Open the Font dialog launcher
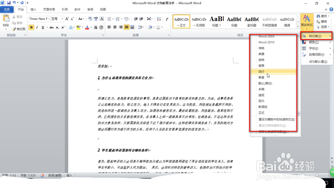The image size is (334, 188). [x=103, y=35]
